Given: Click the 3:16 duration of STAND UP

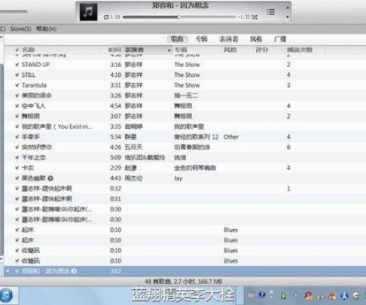Looking at the screenshot, I should [115, 65].
